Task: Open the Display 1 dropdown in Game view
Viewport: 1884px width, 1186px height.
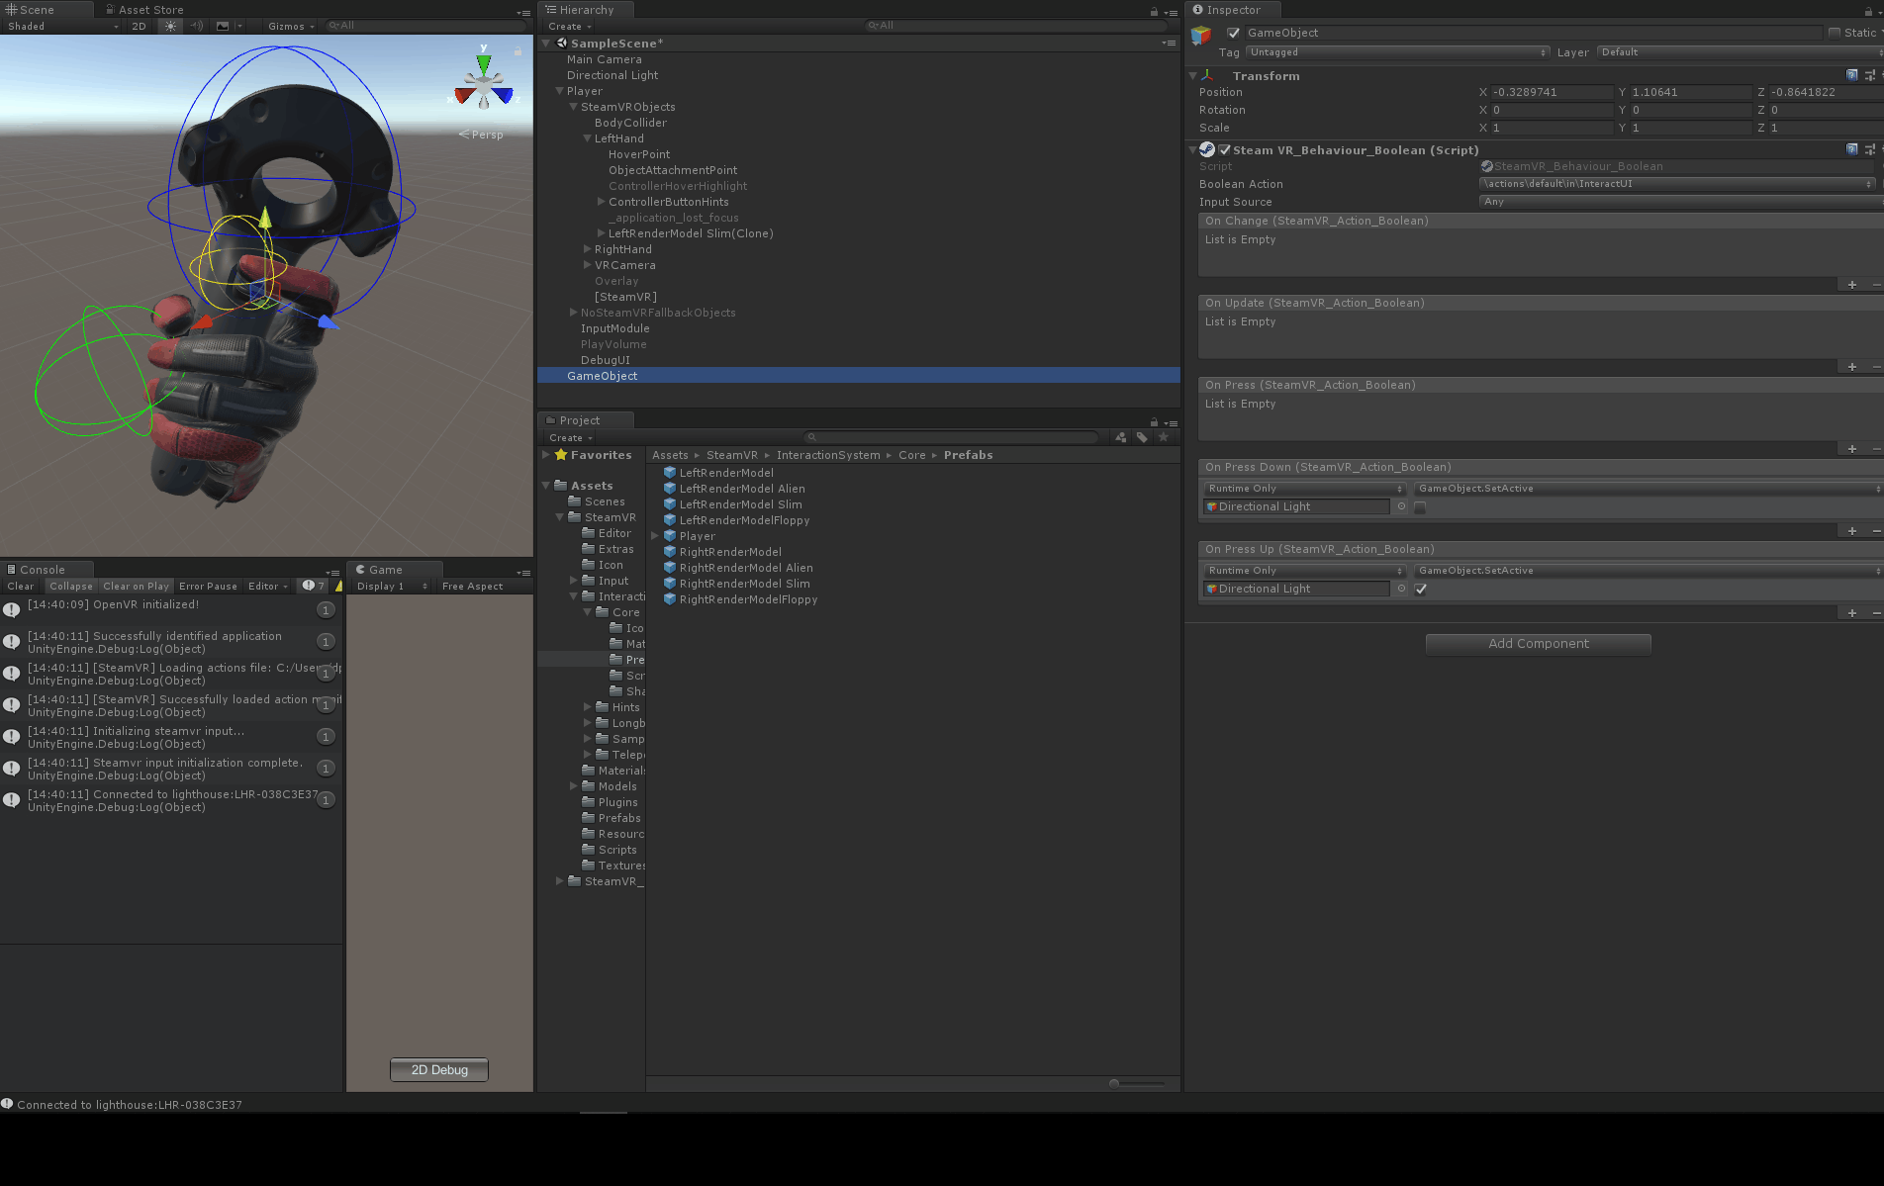Action: pyautogui.click(x=392, y=586)
